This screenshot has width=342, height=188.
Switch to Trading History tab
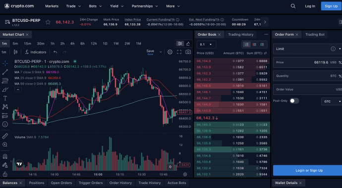coord(240,34)
